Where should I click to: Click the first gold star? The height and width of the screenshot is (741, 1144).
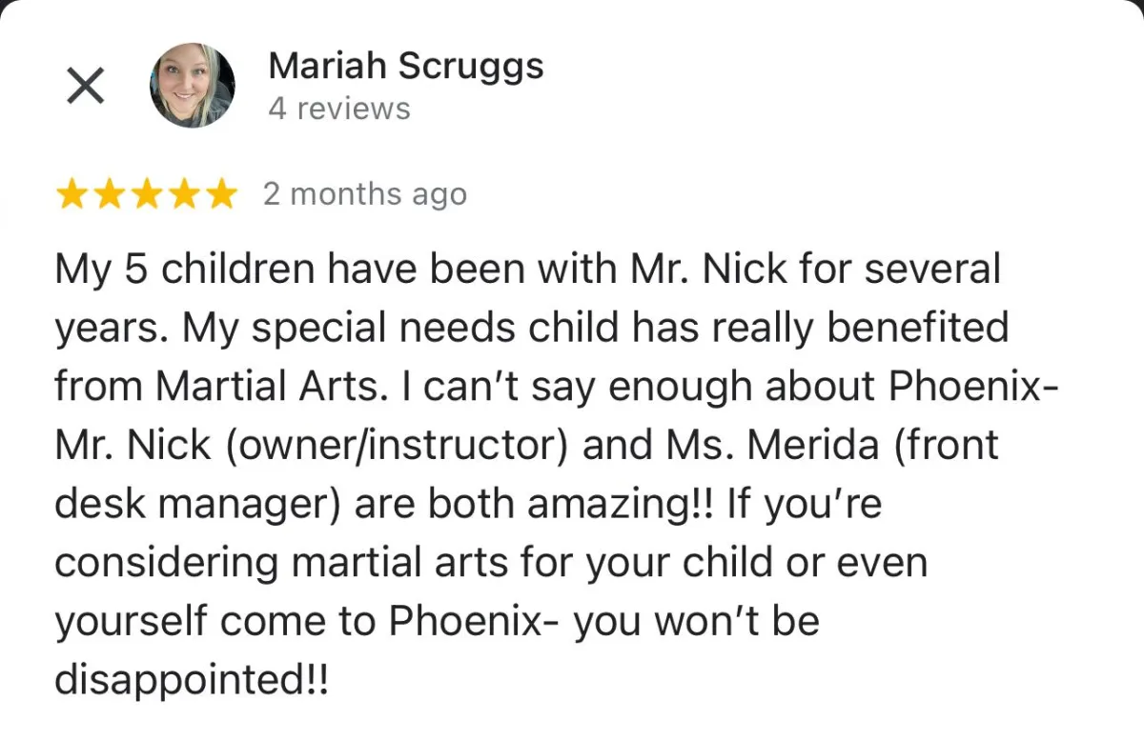[72, 194]
